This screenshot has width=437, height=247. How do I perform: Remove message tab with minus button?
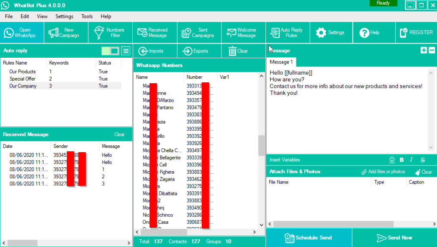coord(431,50)
